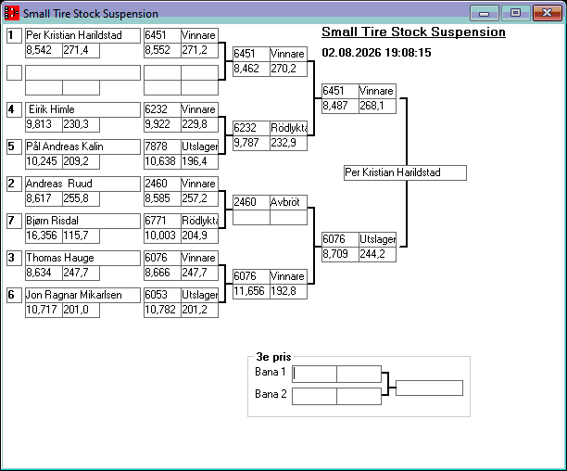Click the Eirik Himle name field
Screen dimensions: 567x471
[x=82, y=109]
